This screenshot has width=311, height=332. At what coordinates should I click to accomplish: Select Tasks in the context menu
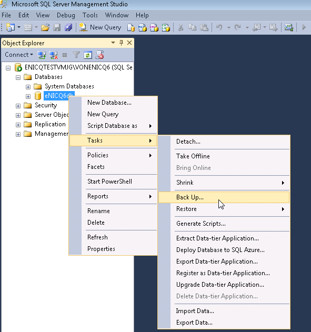[113, 140]
